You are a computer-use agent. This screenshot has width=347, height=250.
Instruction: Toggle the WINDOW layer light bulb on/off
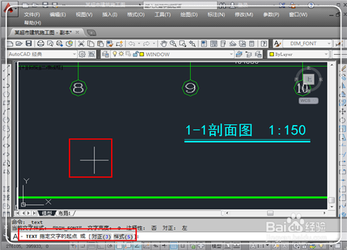tap(115, 54)
